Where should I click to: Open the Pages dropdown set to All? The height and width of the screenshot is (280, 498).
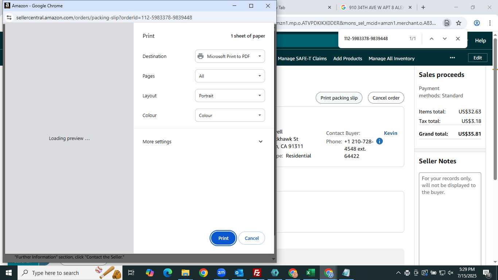[230, 76]
